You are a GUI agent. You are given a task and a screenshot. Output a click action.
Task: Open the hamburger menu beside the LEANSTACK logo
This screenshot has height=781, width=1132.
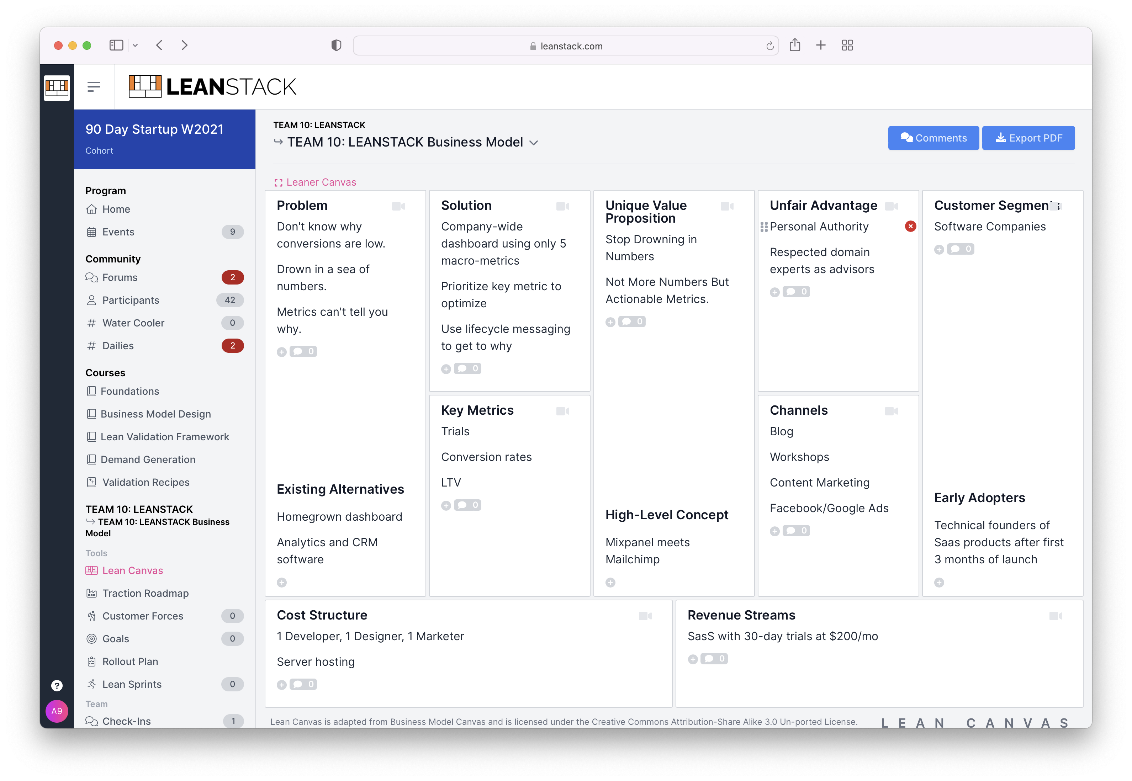[x=93, y=86]
